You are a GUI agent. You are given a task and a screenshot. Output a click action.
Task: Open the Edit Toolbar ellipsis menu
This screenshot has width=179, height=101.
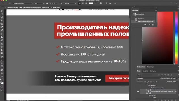(2, 76)
